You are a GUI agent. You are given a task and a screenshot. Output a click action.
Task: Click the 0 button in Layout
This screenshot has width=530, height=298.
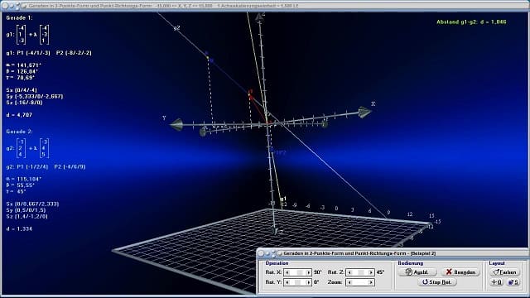tap(496, 281)
